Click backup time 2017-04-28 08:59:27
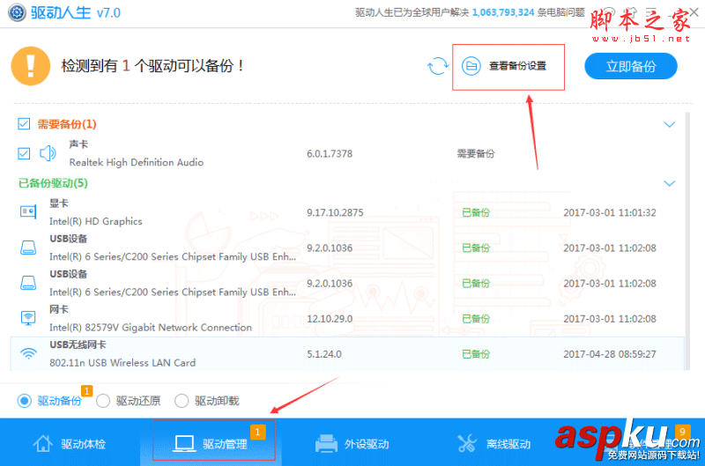 [610, 354]
